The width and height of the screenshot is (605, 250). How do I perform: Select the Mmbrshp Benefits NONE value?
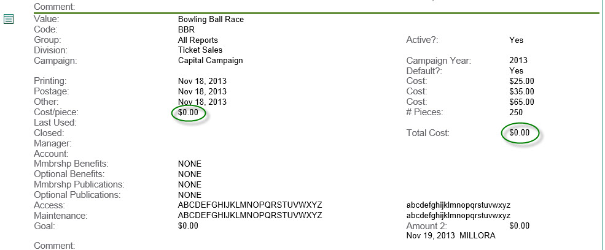pyautogui.click(x=189, y=164)
